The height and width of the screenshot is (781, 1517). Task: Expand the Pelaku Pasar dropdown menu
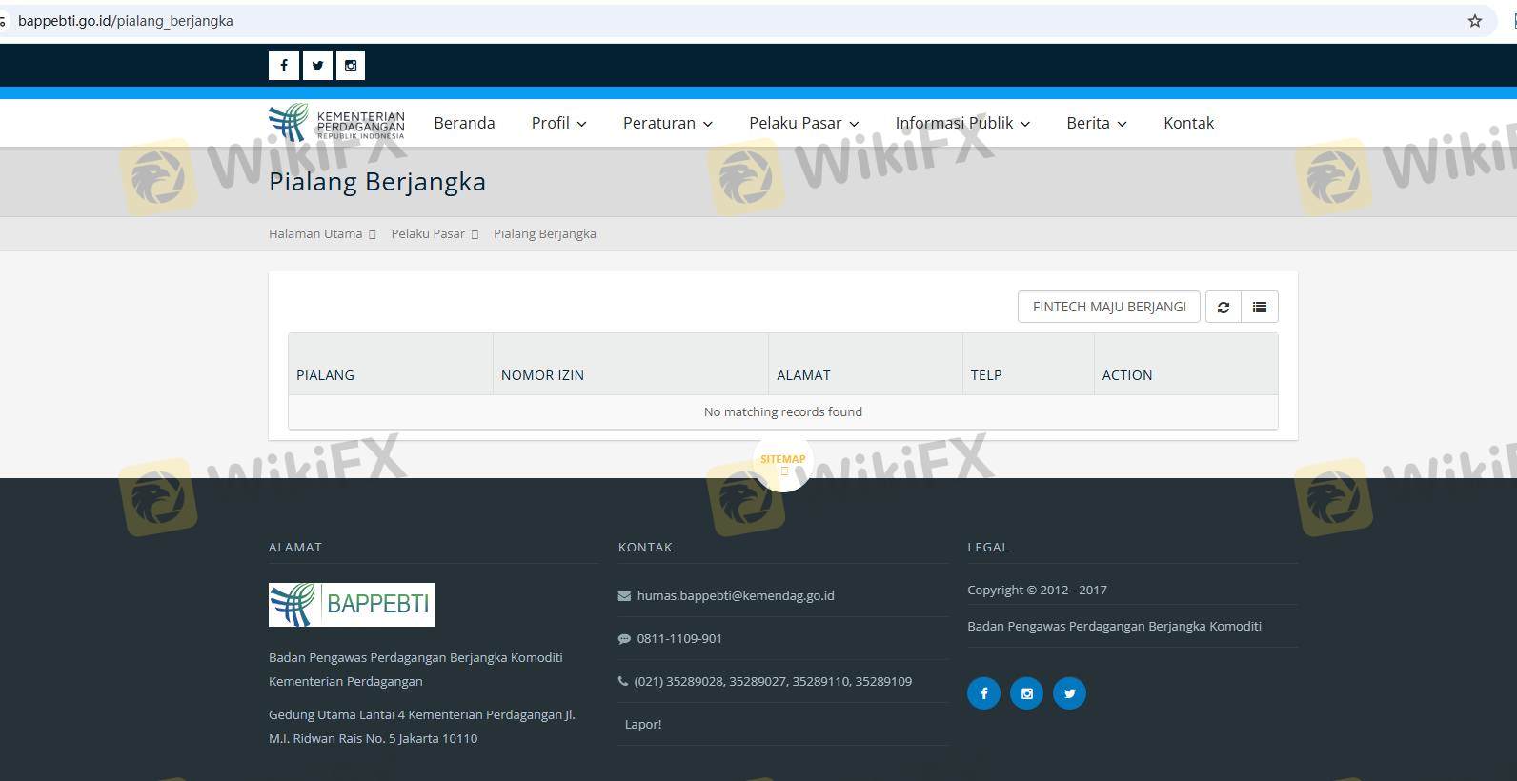click(803, 123)
